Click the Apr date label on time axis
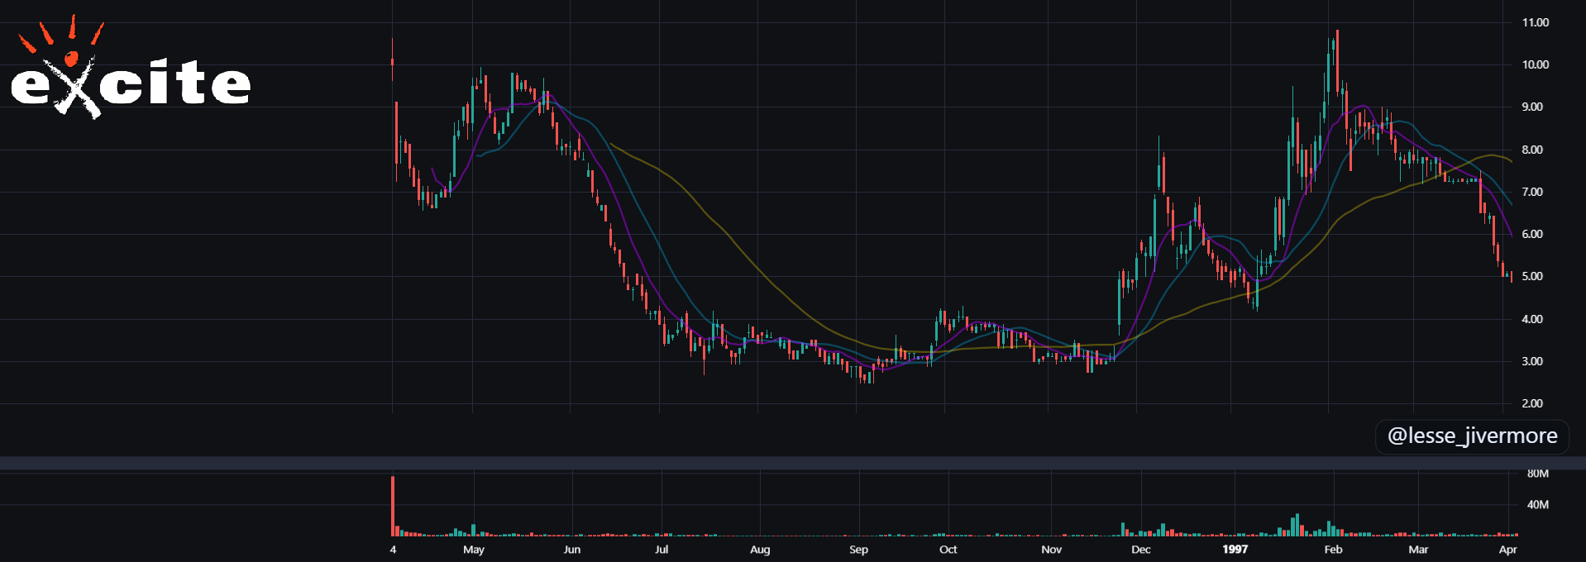 pyautogui.click(x=1508, y=550)
